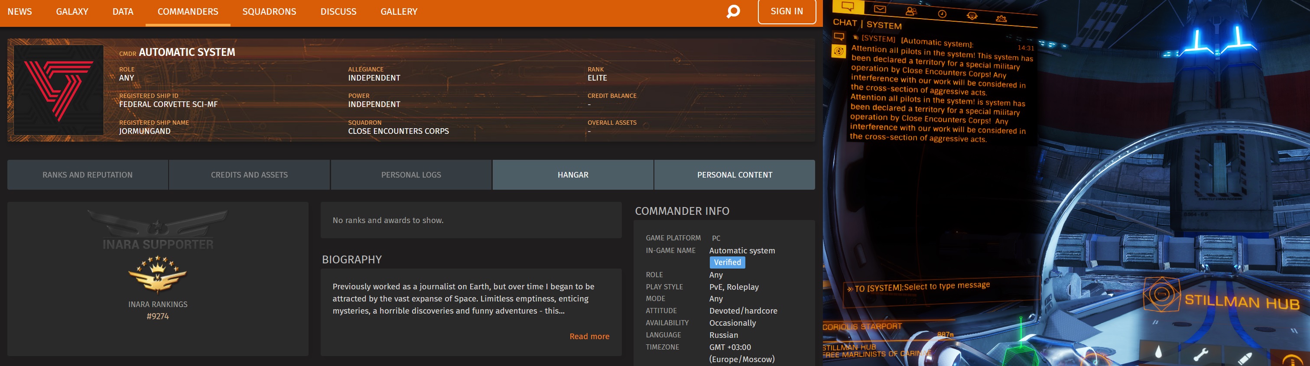Open the settings gear icon in game panel
The width and height of the screenshot is (1310, 366).
(1001, 18)
